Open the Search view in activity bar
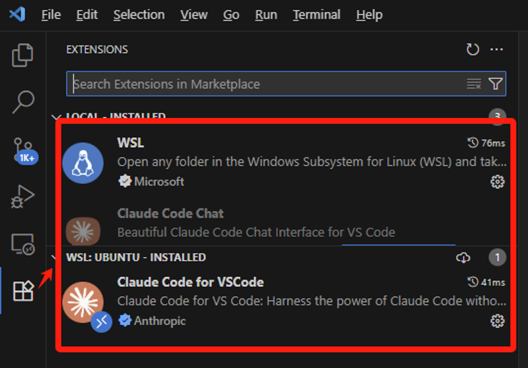This screenshot has width=528, height=368. point(23,102)
